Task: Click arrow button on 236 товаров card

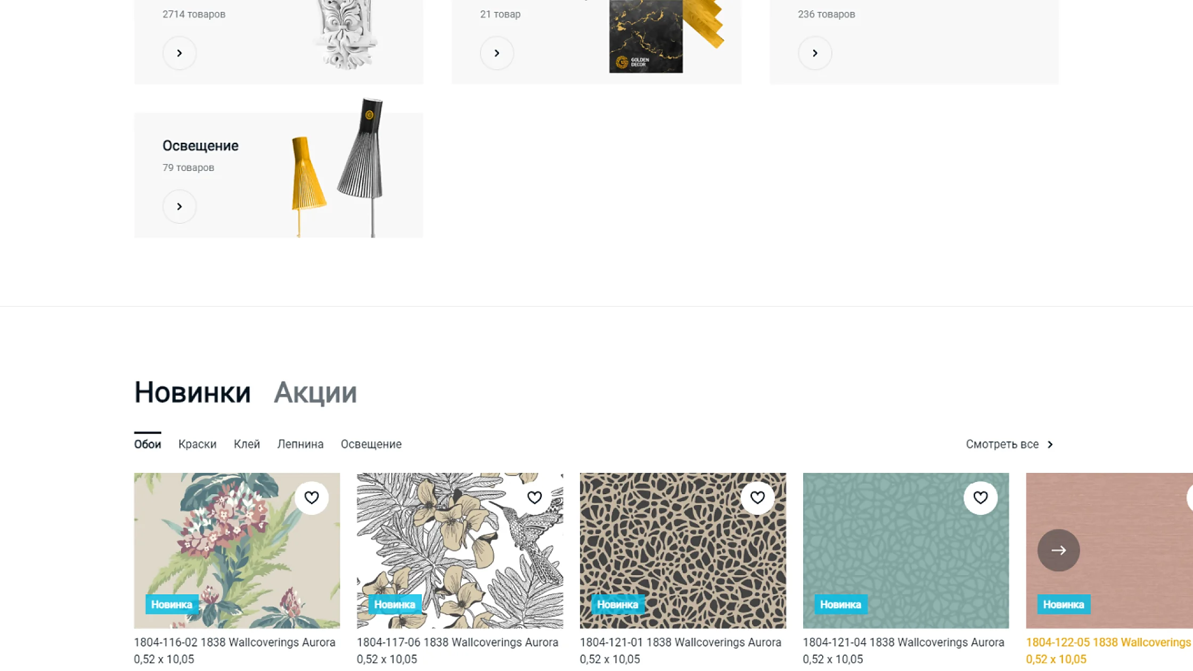Action: coord(815,53)
